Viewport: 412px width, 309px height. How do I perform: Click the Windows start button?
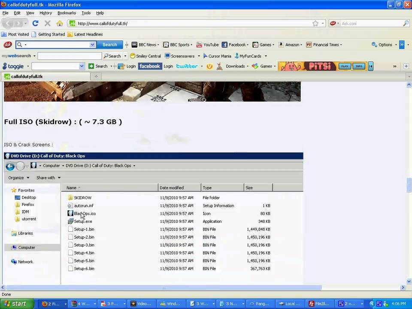click(x=17, y=304)
